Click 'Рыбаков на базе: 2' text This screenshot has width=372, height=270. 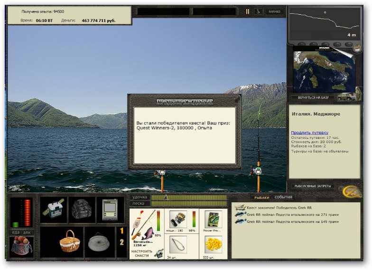coord(308,146)
